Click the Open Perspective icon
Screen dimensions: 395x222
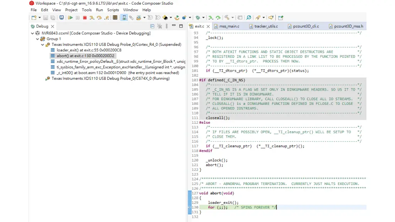pos(281,18)
